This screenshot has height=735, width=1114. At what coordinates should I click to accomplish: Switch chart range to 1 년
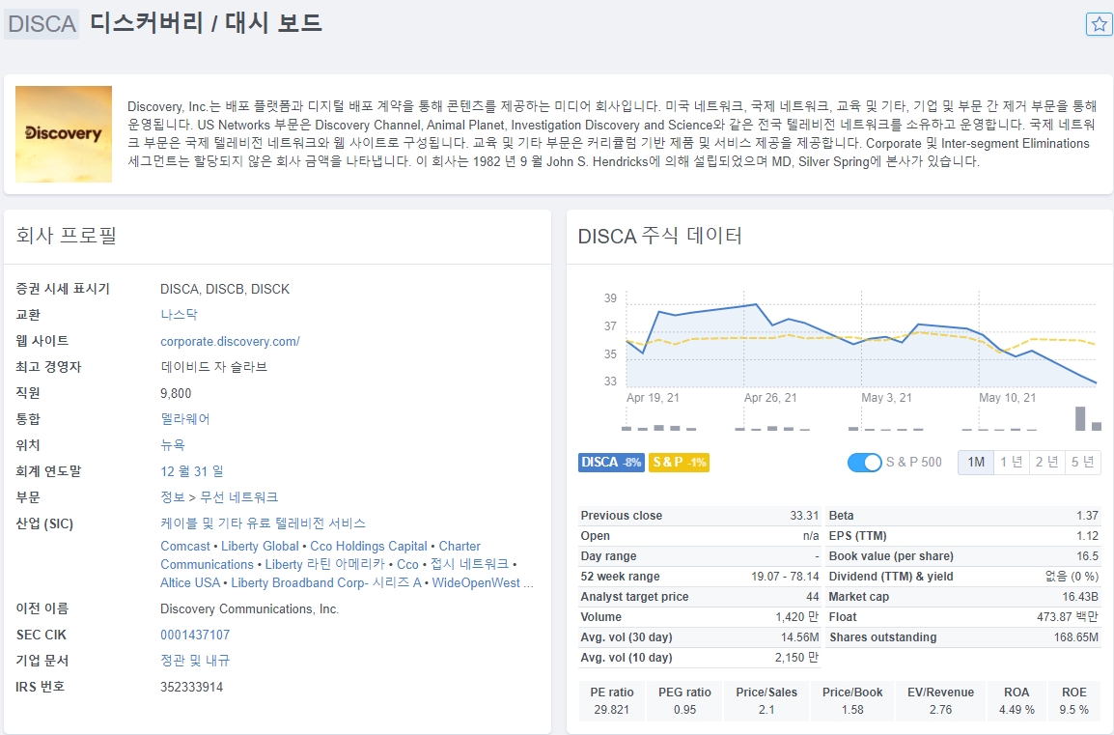(1011, 462)
